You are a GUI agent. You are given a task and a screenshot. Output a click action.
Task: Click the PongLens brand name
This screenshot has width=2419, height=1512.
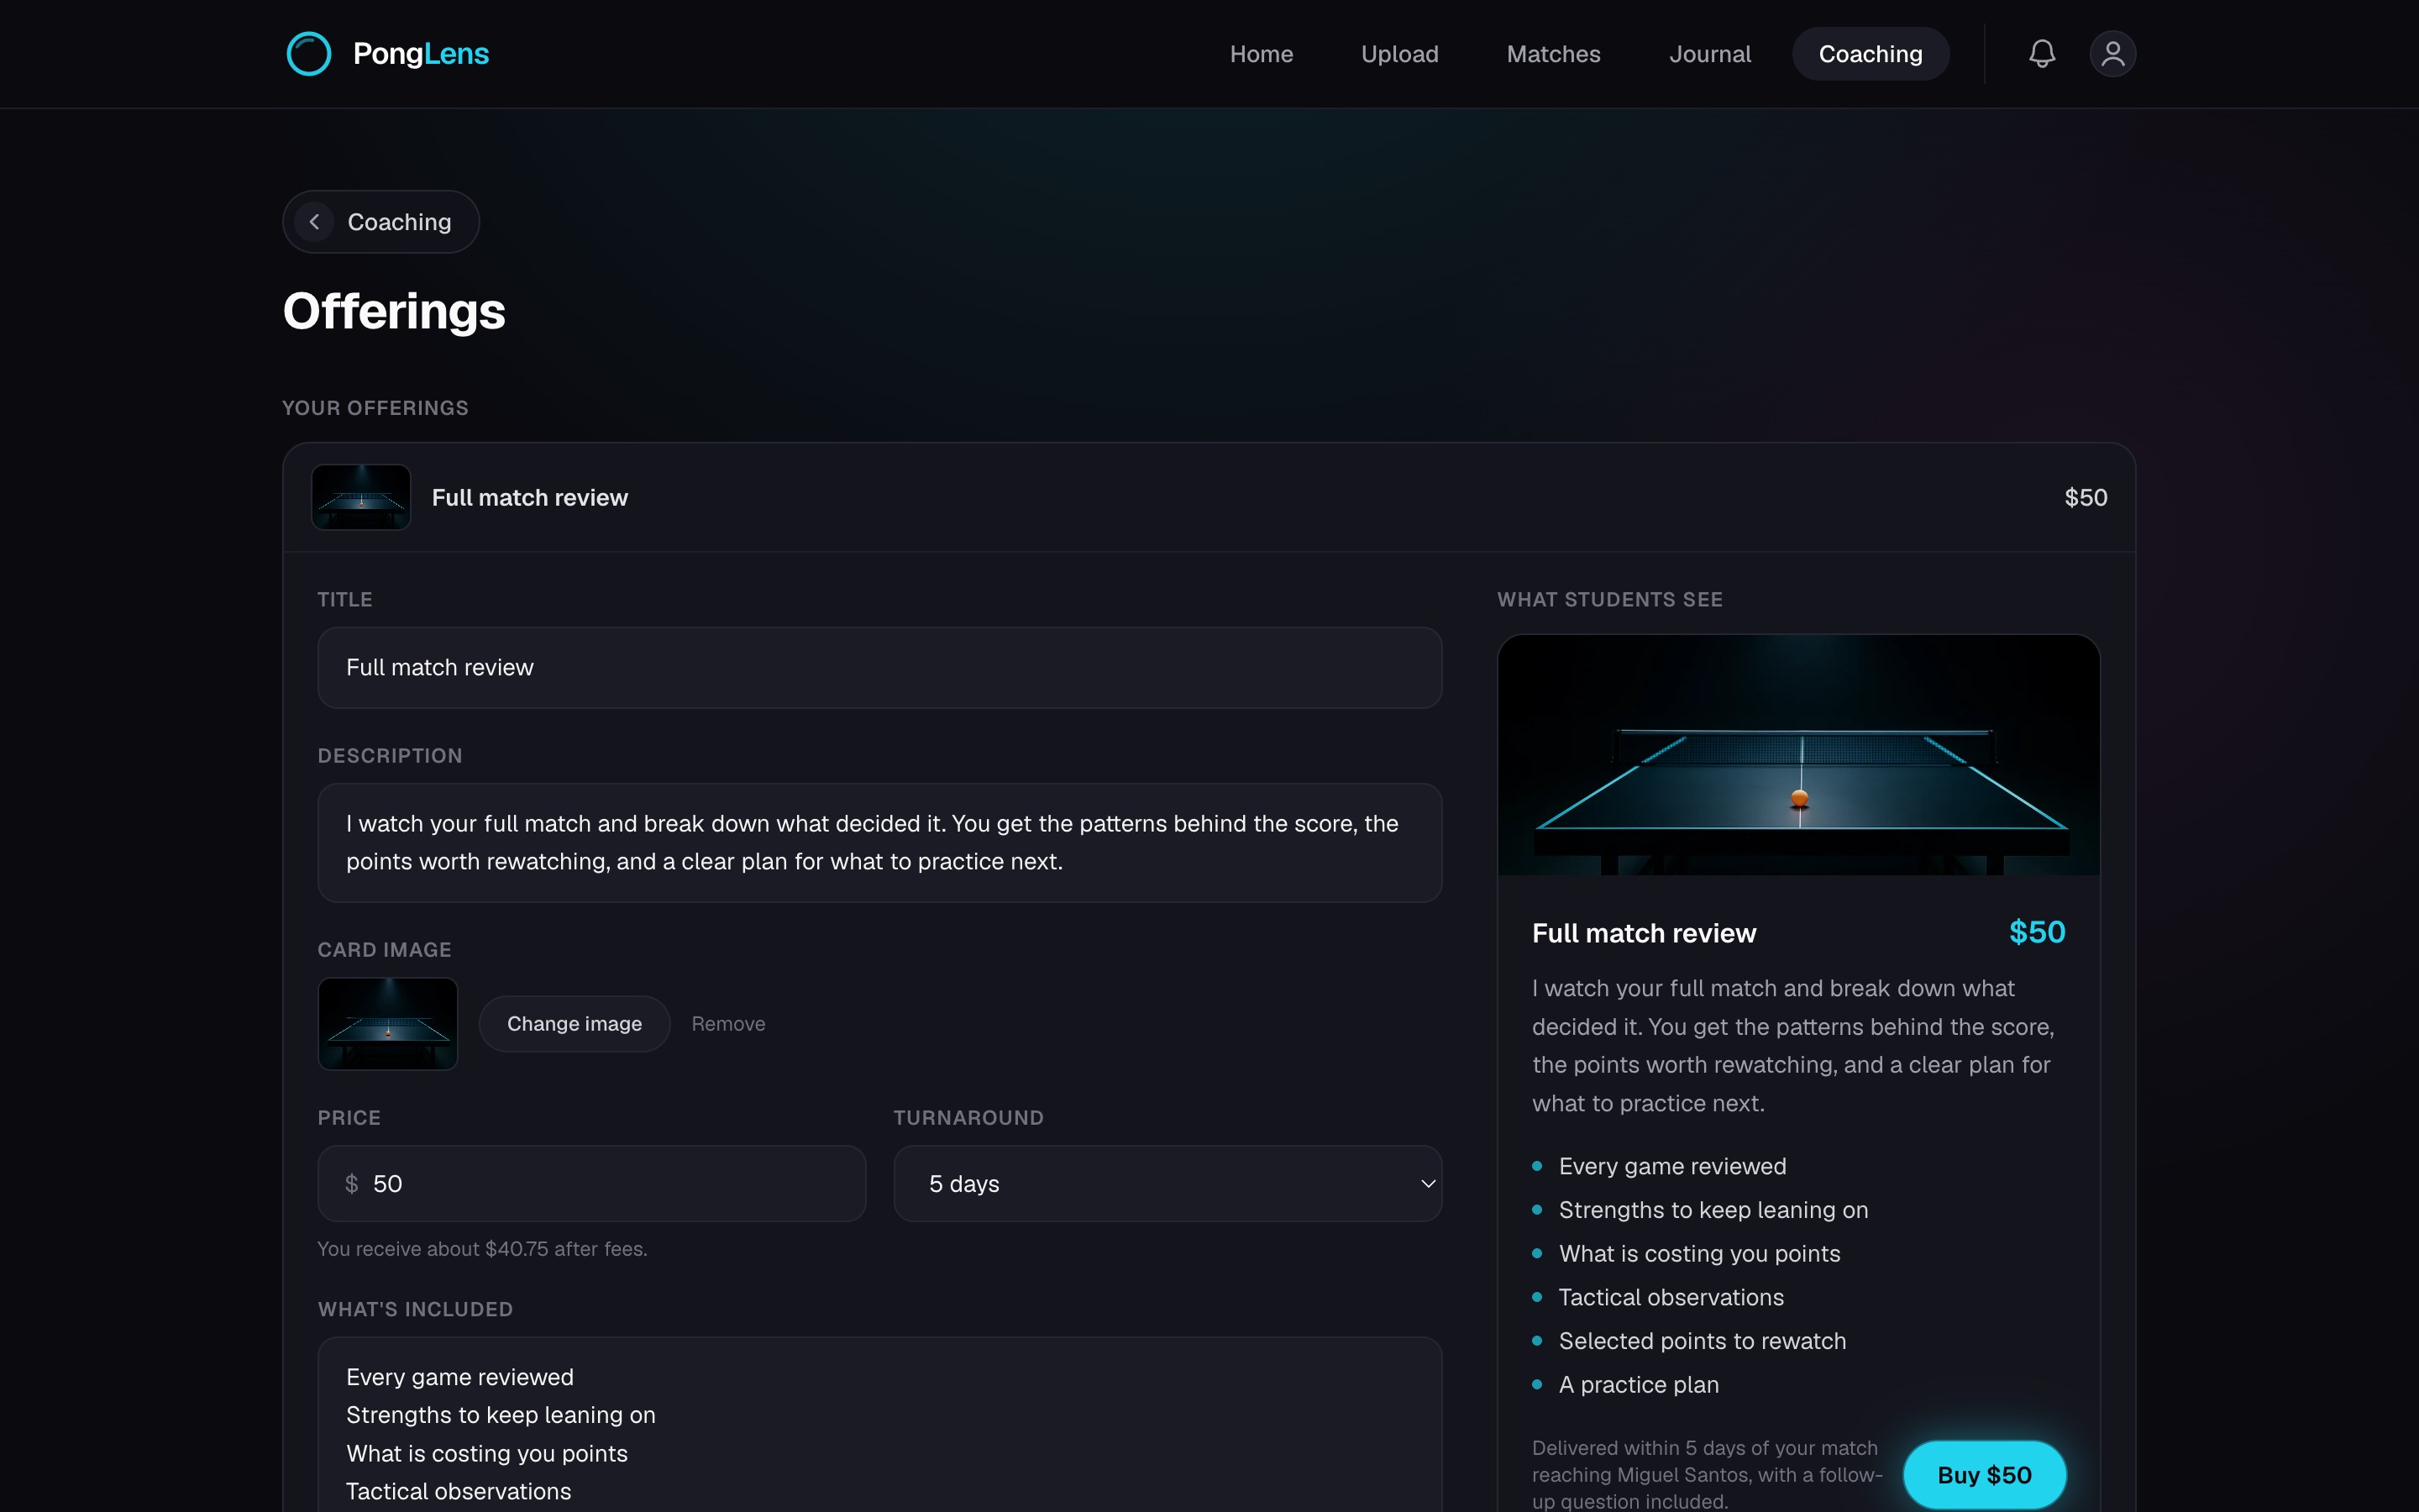(421, 54)
